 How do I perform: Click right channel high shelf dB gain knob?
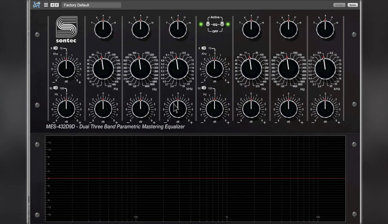(x=214, y=68)
